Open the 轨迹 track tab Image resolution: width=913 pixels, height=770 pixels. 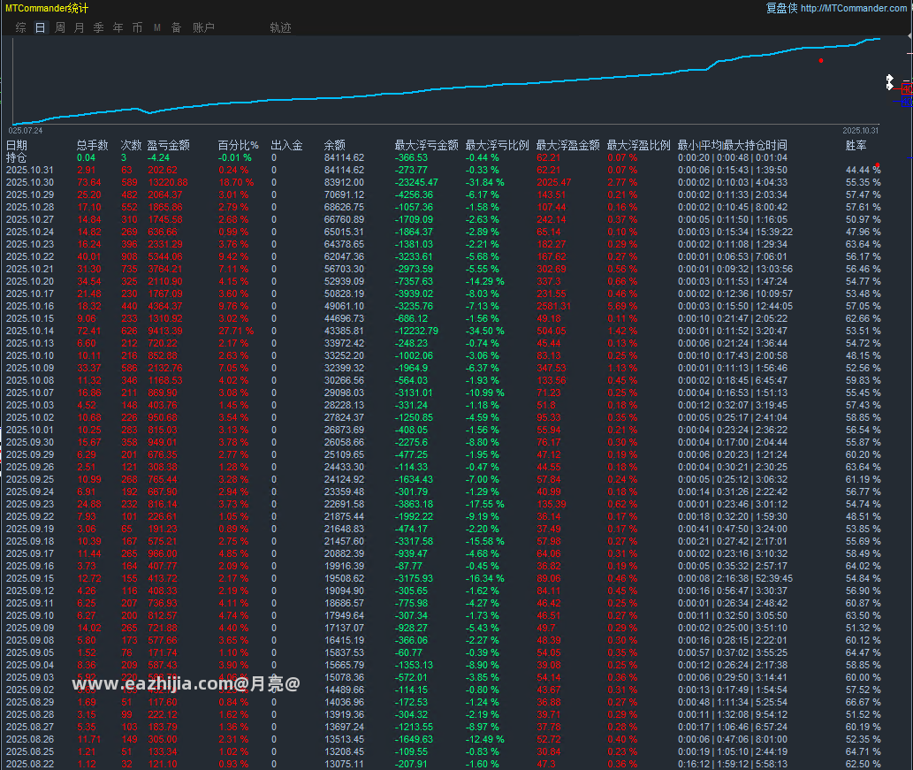(281, 27)
